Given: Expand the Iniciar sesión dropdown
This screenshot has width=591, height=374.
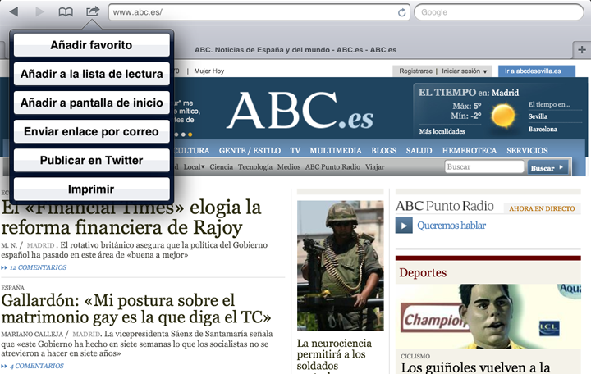Looking at the screenshot, I should (x=466, y=71).
